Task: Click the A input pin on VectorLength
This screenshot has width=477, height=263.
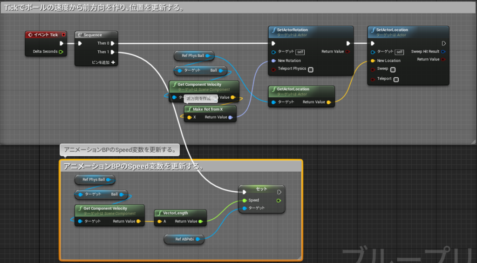Action: pyautogui.click(x=159, y=222)
